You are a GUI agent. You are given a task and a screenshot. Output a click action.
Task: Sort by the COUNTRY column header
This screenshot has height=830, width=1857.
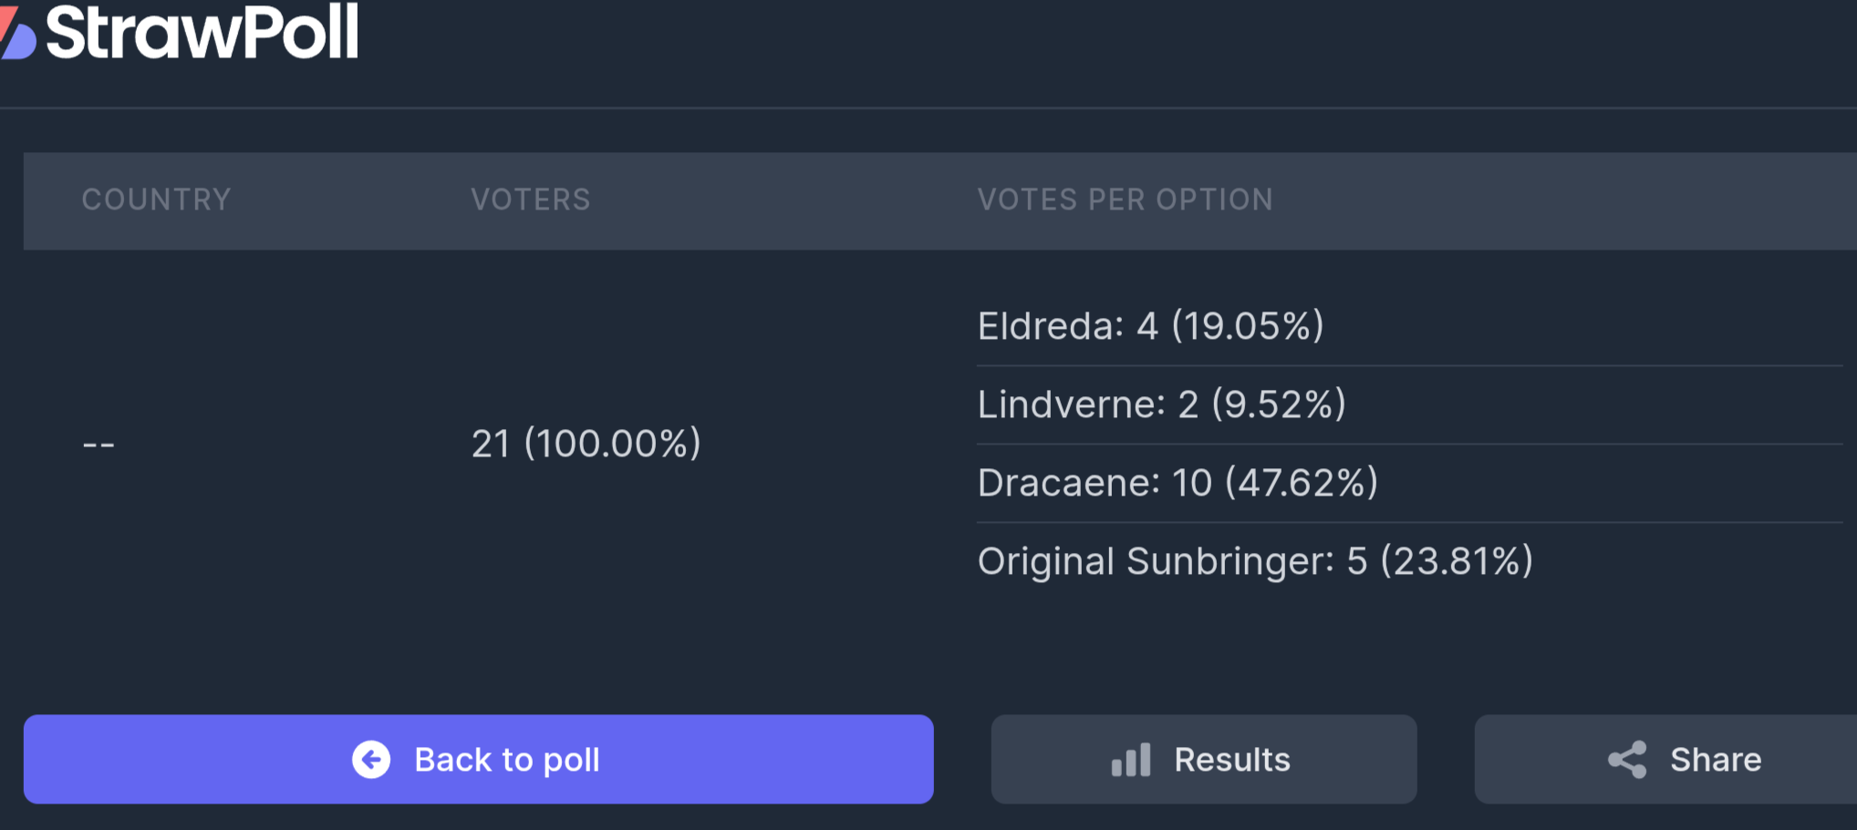(157, 200)
